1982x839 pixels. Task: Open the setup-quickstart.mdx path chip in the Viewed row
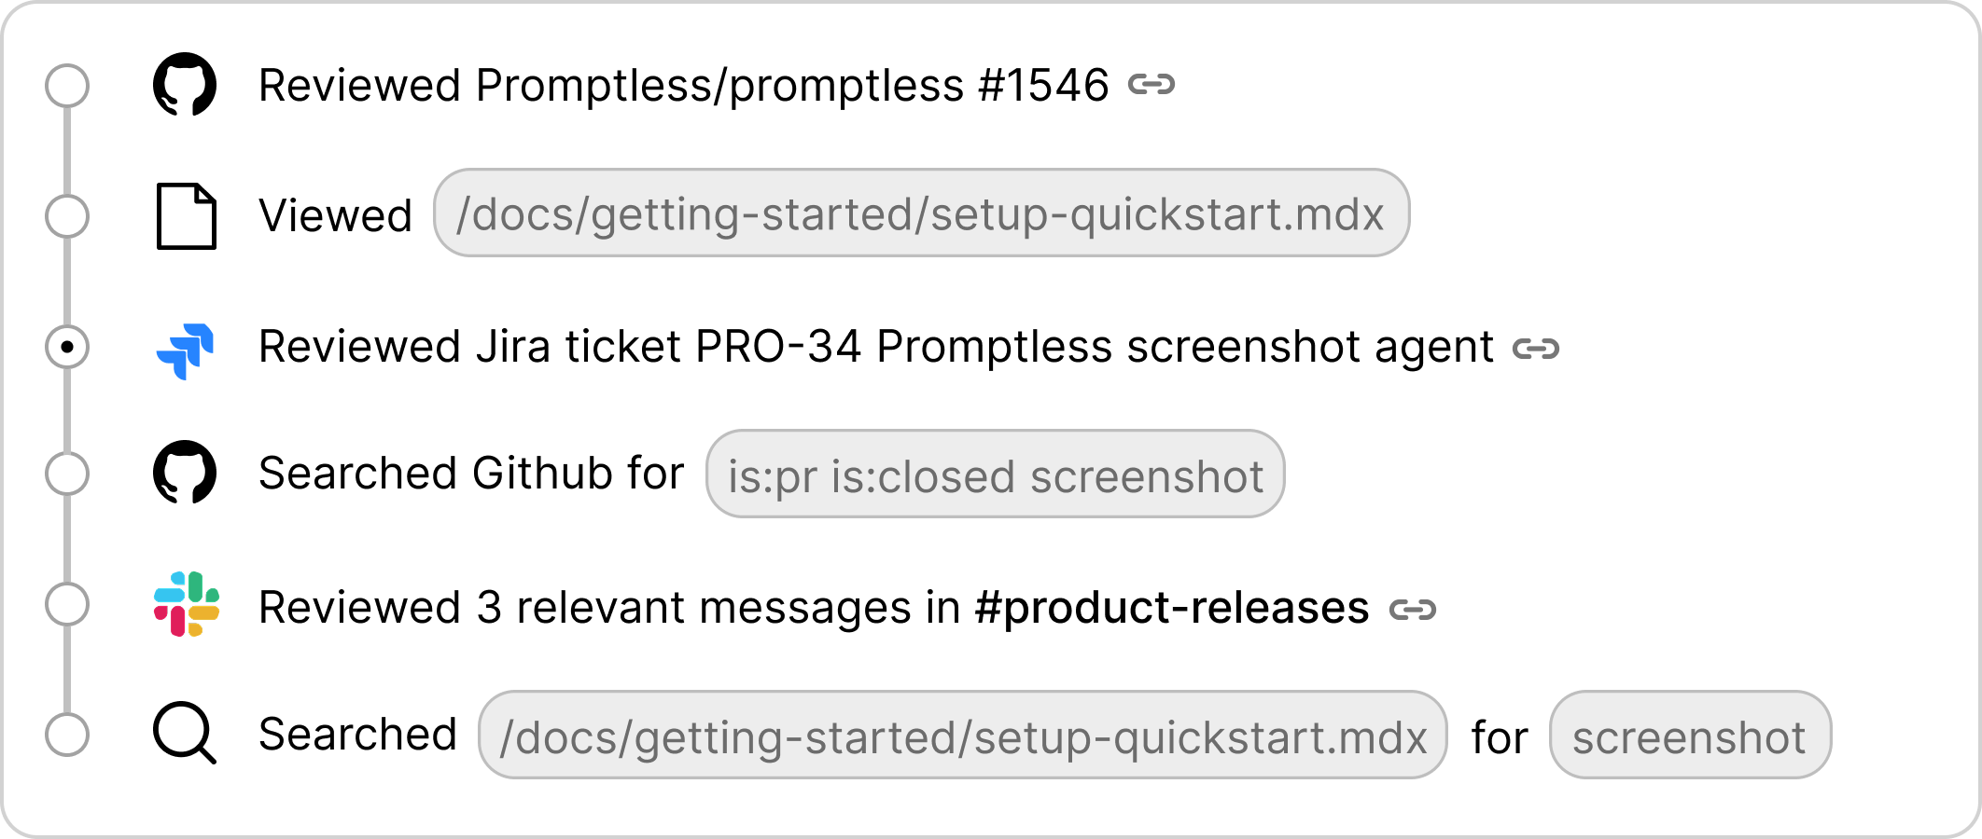[x=924, y=216]
